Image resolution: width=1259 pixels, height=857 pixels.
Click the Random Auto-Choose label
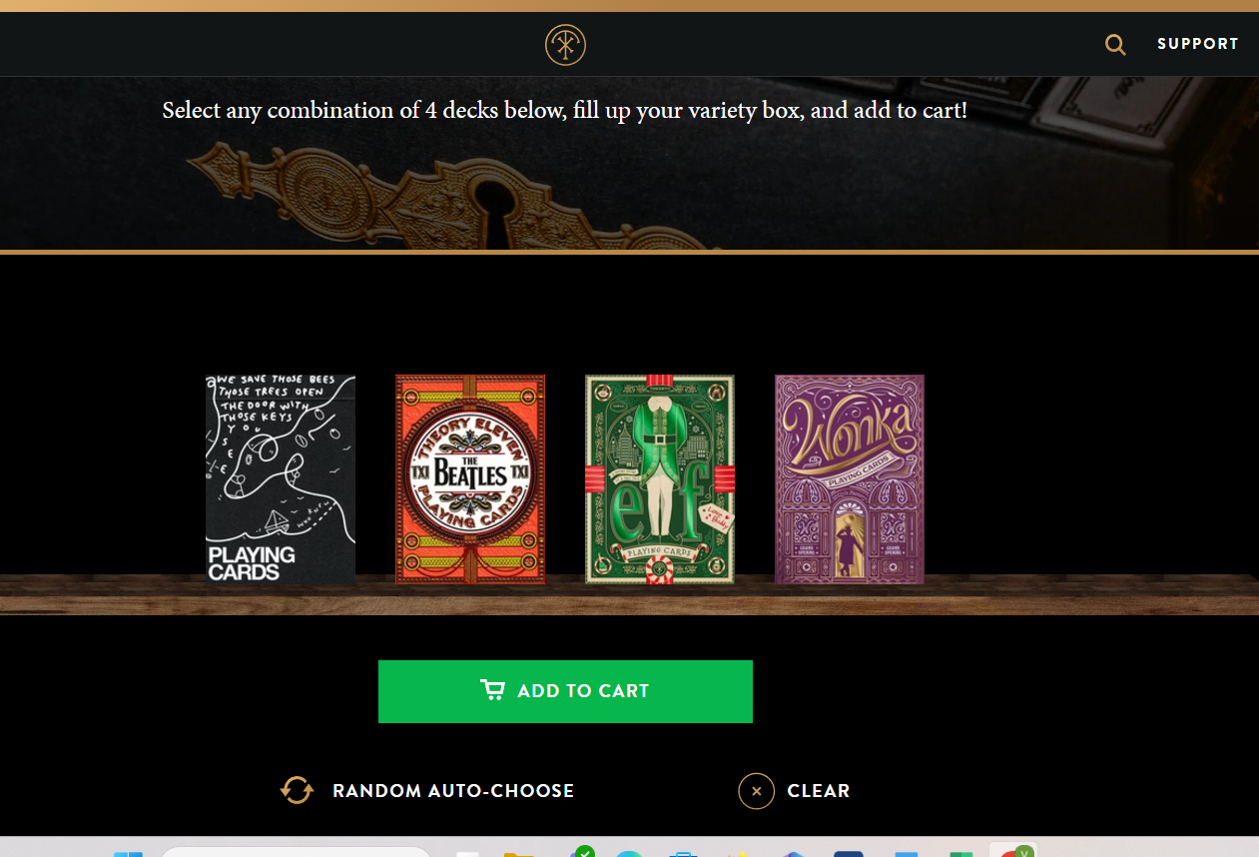pos(453,791)
